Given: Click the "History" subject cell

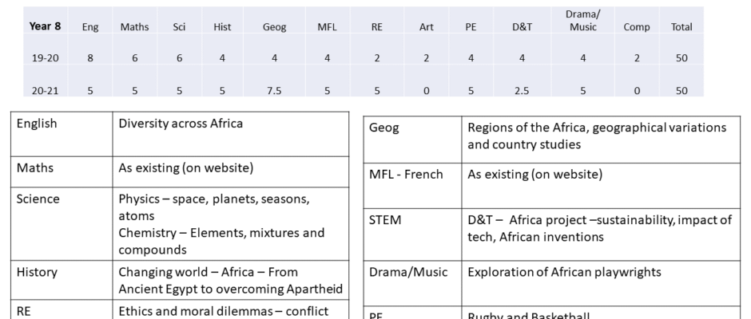Looking at the screenshot, I should (x=37, y=272).
